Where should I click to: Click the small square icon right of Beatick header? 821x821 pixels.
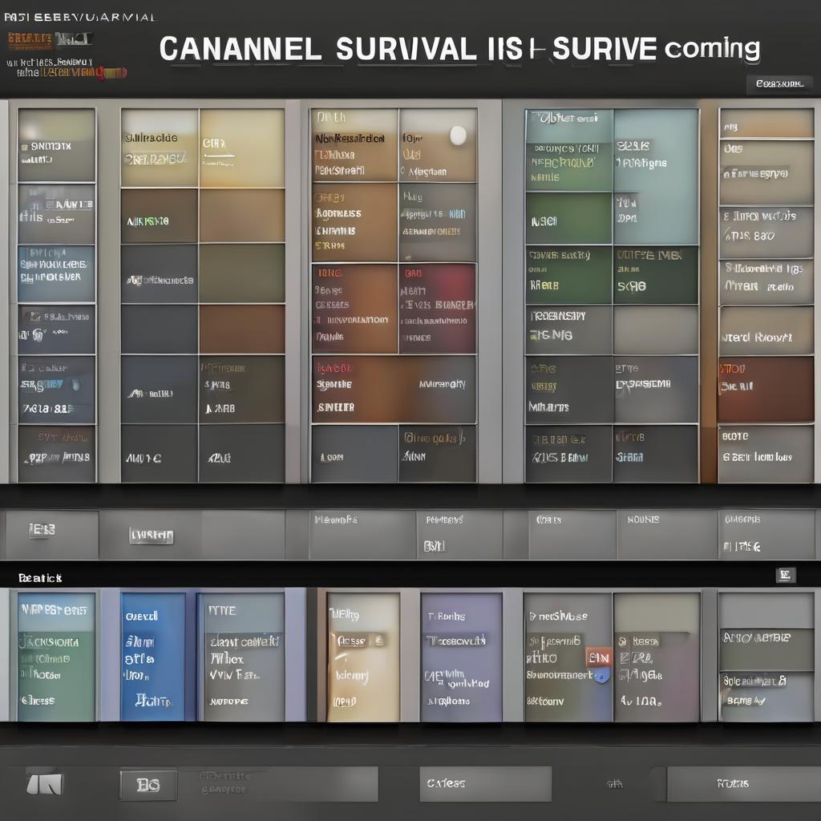785,574
